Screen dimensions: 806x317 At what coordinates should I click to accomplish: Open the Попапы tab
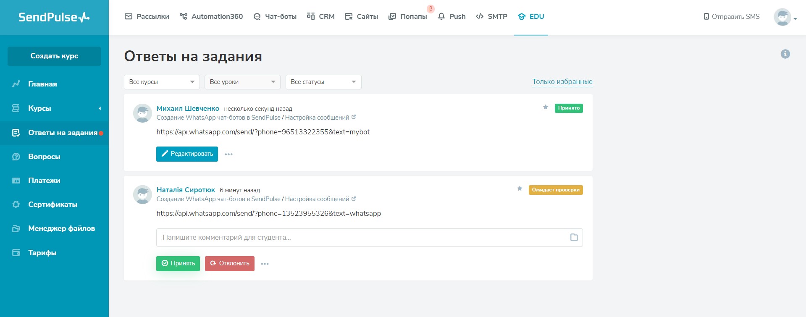click(408, 17)
